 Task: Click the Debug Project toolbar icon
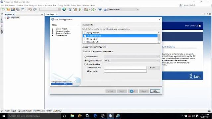click(x=86, y=10)
